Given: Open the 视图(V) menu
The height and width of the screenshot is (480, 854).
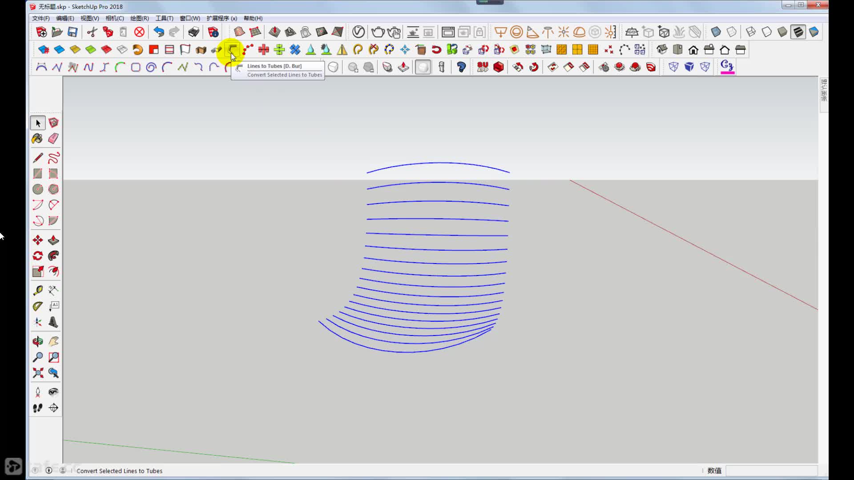Looking at the screenshot, I should click(x=89, y=18).
